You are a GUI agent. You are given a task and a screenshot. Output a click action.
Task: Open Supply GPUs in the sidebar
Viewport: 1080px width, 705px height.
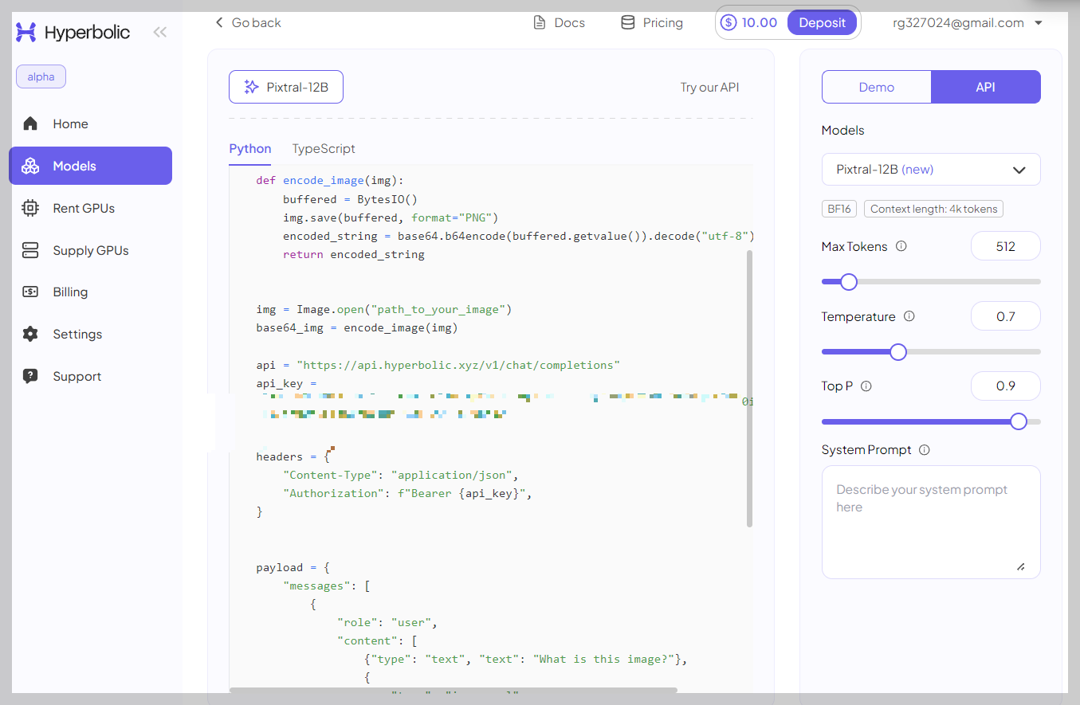click(90, 250)
